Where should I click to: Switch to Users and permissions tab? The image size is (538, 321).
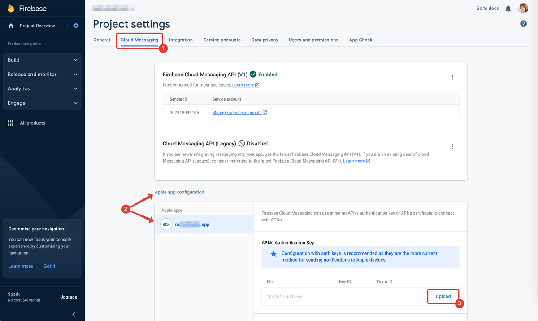(x=313, y=40)
